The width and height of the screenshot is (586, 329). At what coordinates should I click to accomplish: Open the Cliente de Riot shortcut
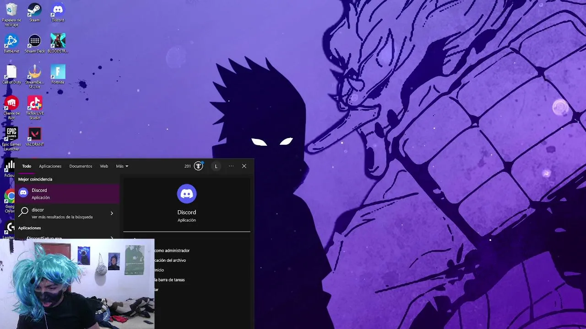11,108
